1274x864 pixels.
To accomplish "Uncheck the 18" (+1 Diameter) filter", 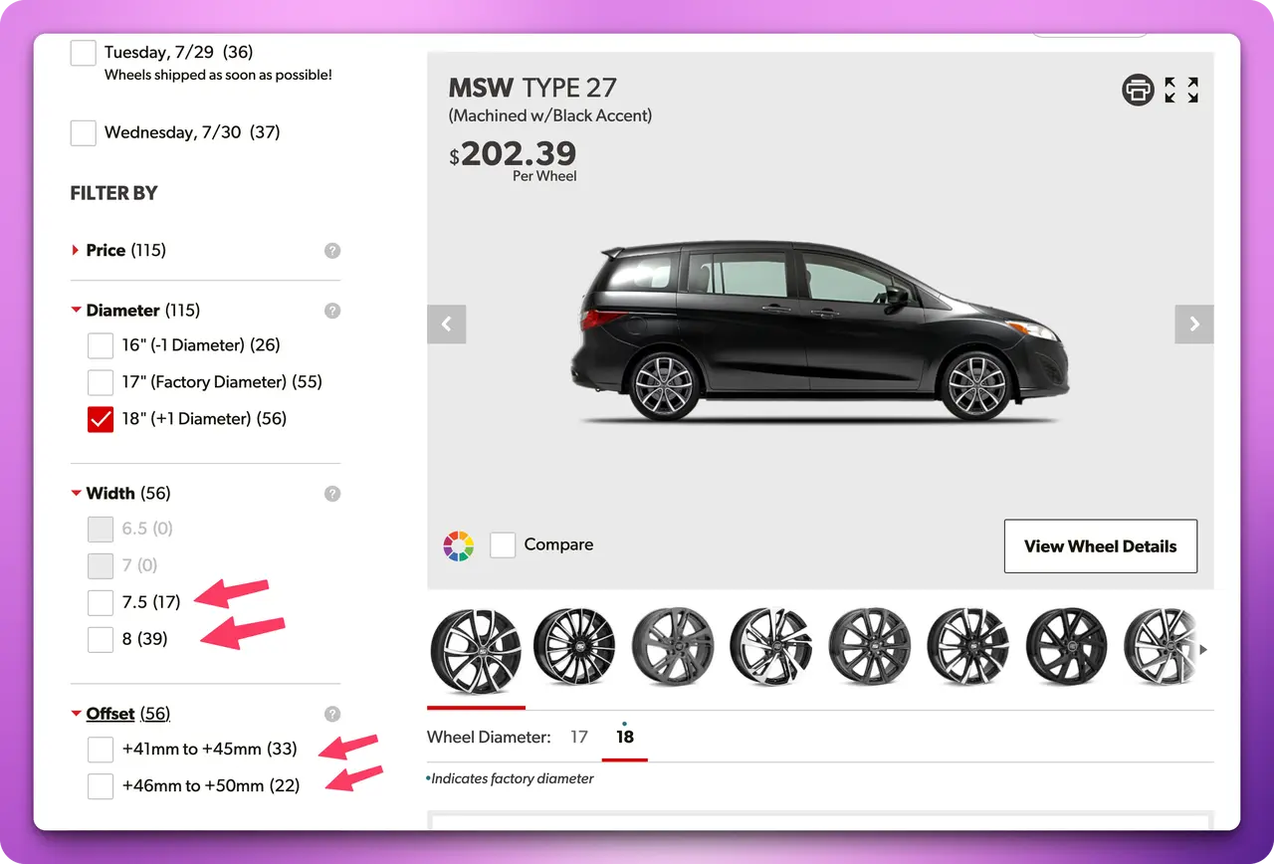I will tap(101, 419).
